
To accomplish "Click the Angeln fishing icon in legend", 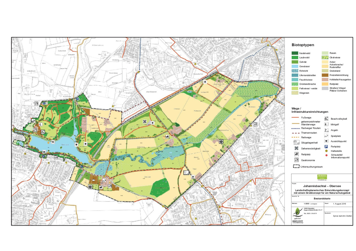I will click(x=326, y=130).
